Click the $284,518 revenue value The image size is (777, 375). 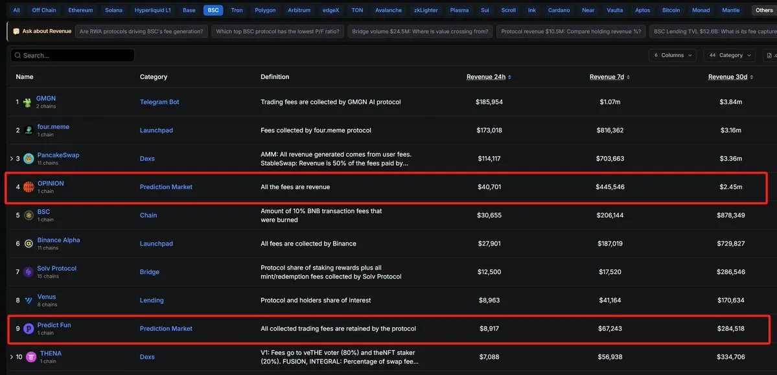[730, 328]
